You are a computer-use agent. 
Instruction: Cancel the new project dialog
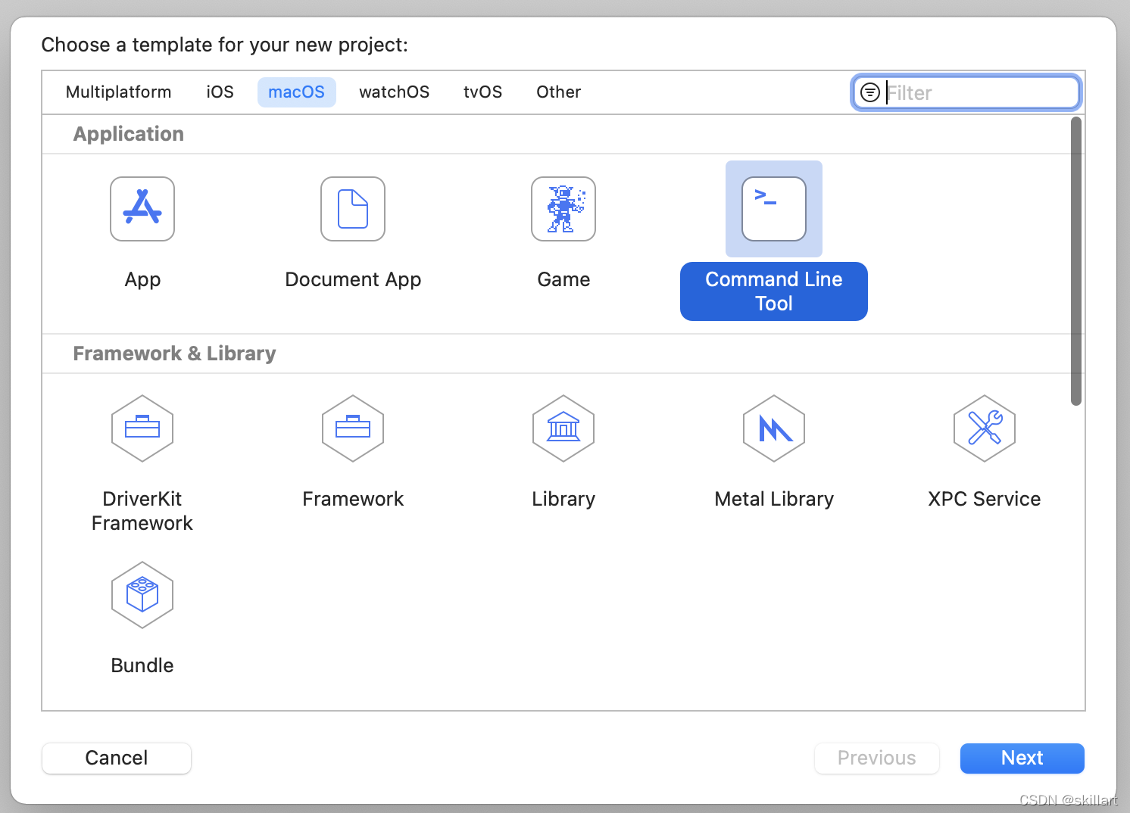point(116,758)
